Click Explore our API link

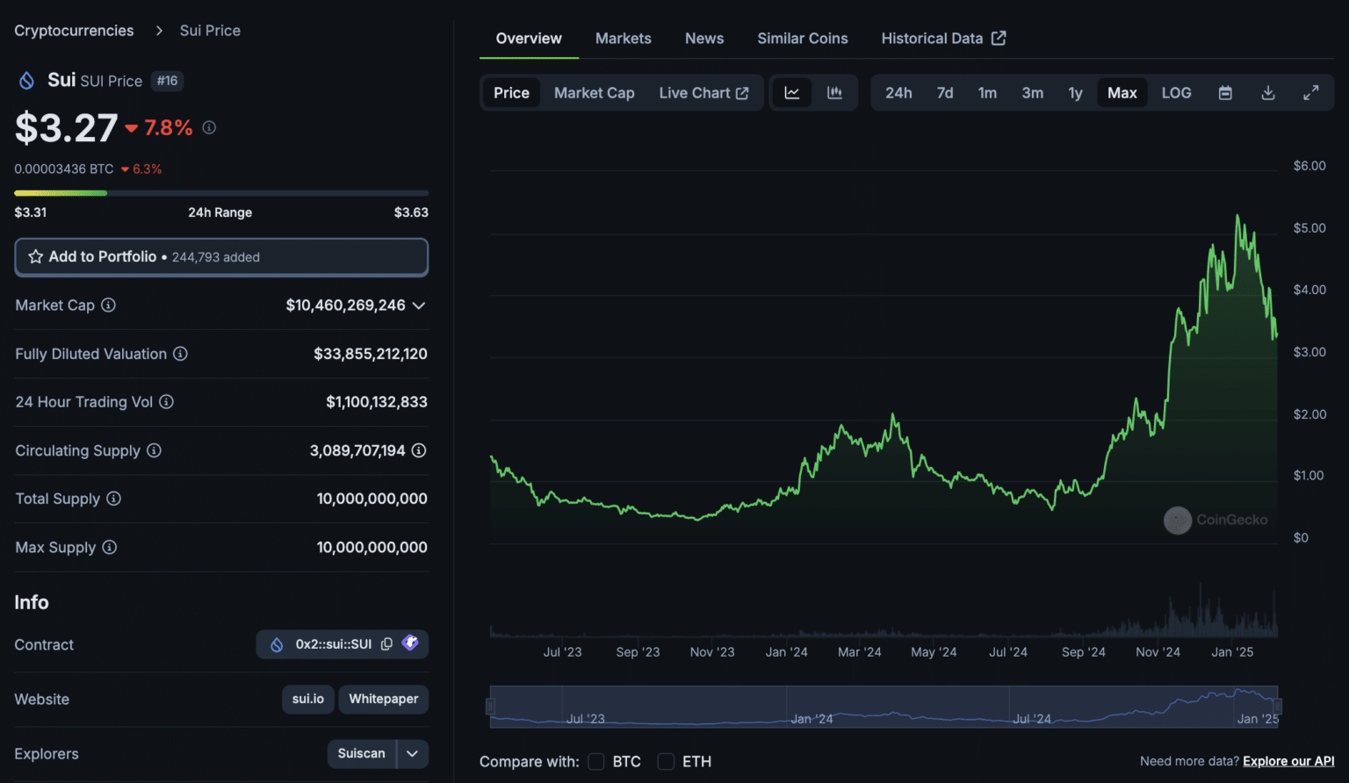[1288, 761]
